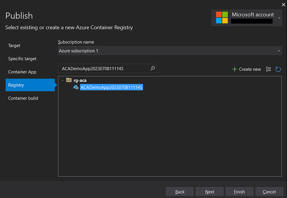Open the Container build step
287x198 pixels.
tap(23, 98)
